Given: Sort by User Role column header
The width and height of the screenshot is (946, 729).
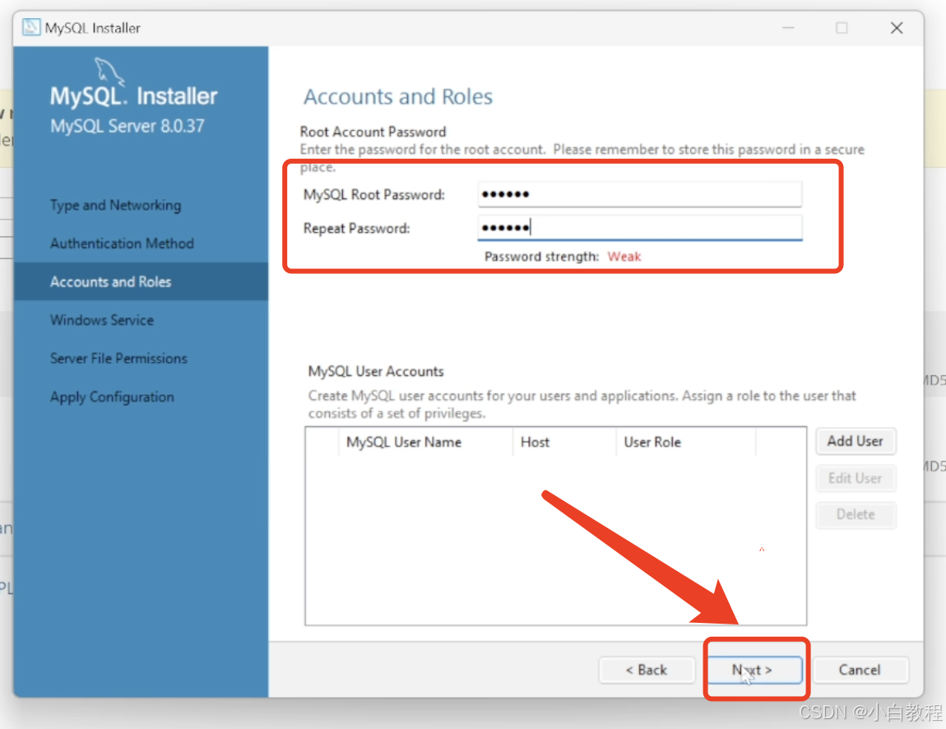Looking at the screenshot, I should click(685, 442).
